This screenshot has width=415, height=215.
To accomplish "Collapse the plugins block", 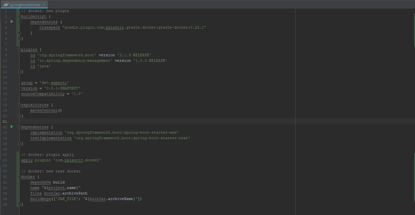I will (19, 49).
